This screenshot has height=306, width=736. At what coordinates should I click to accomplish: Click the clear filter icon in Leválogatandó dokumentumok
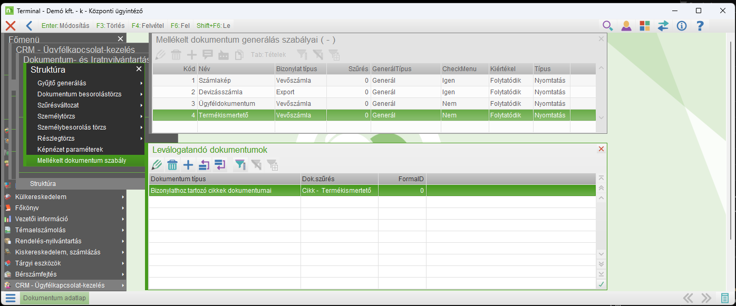click(x=257, y=165)
